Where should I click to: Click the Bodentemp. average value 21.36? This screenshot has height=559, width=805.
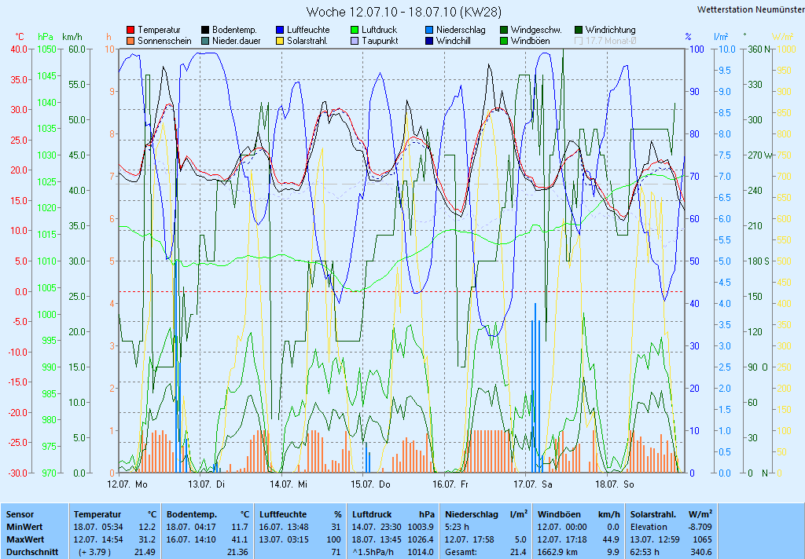(237, 553)
